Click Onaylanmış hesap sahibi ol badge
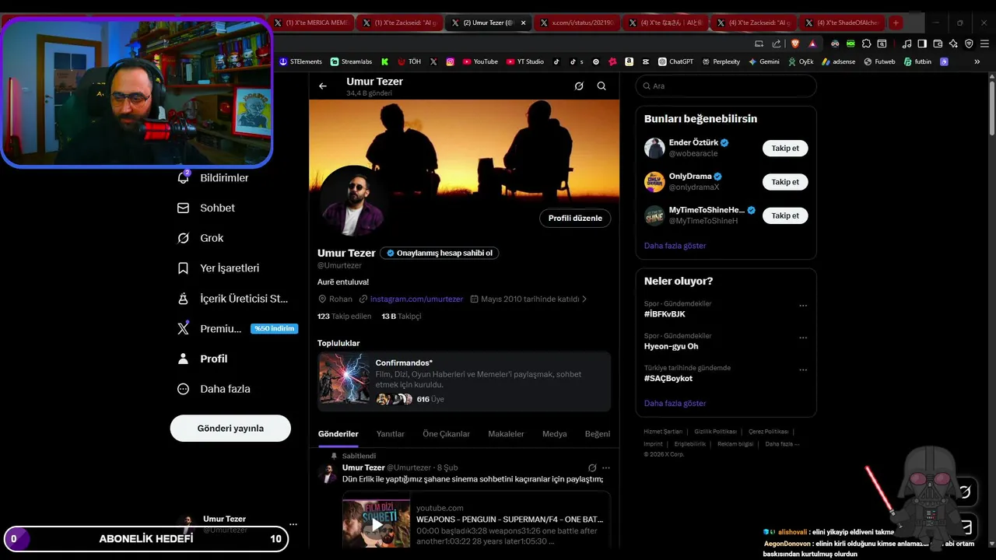This screenshot has width=996, height=560. pyautogui.click(x=440, y=253)
